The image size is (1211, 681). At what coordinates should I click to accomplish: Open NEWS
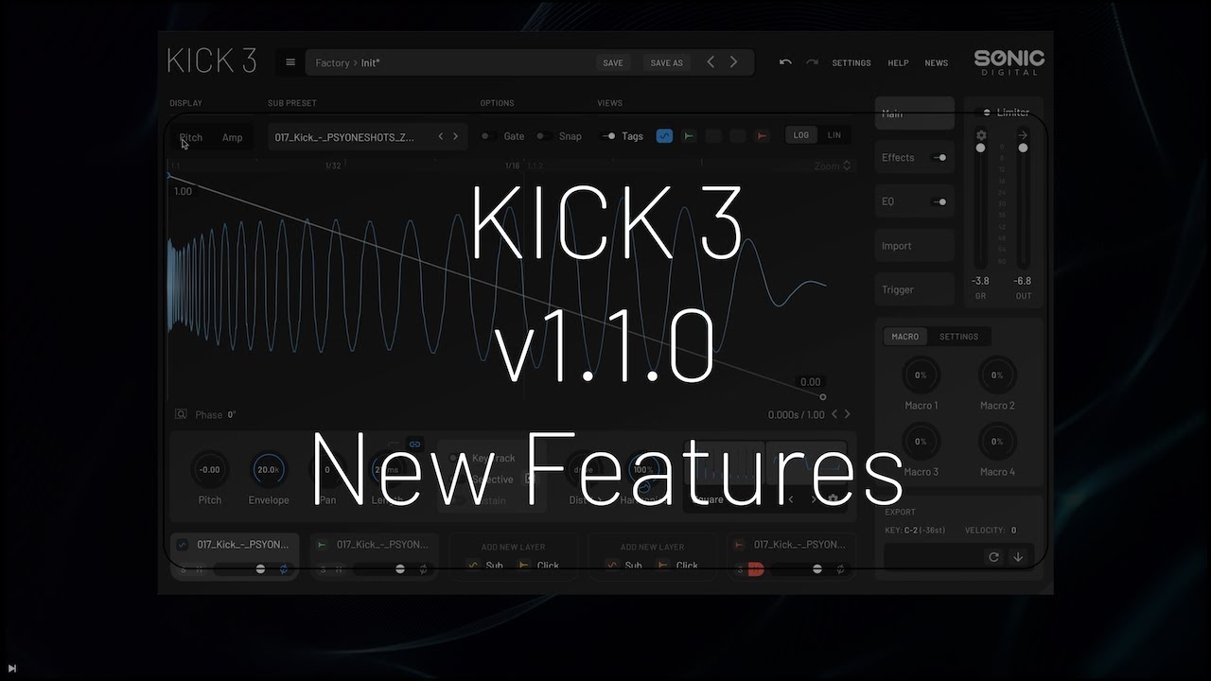click(x=937, y=62)
